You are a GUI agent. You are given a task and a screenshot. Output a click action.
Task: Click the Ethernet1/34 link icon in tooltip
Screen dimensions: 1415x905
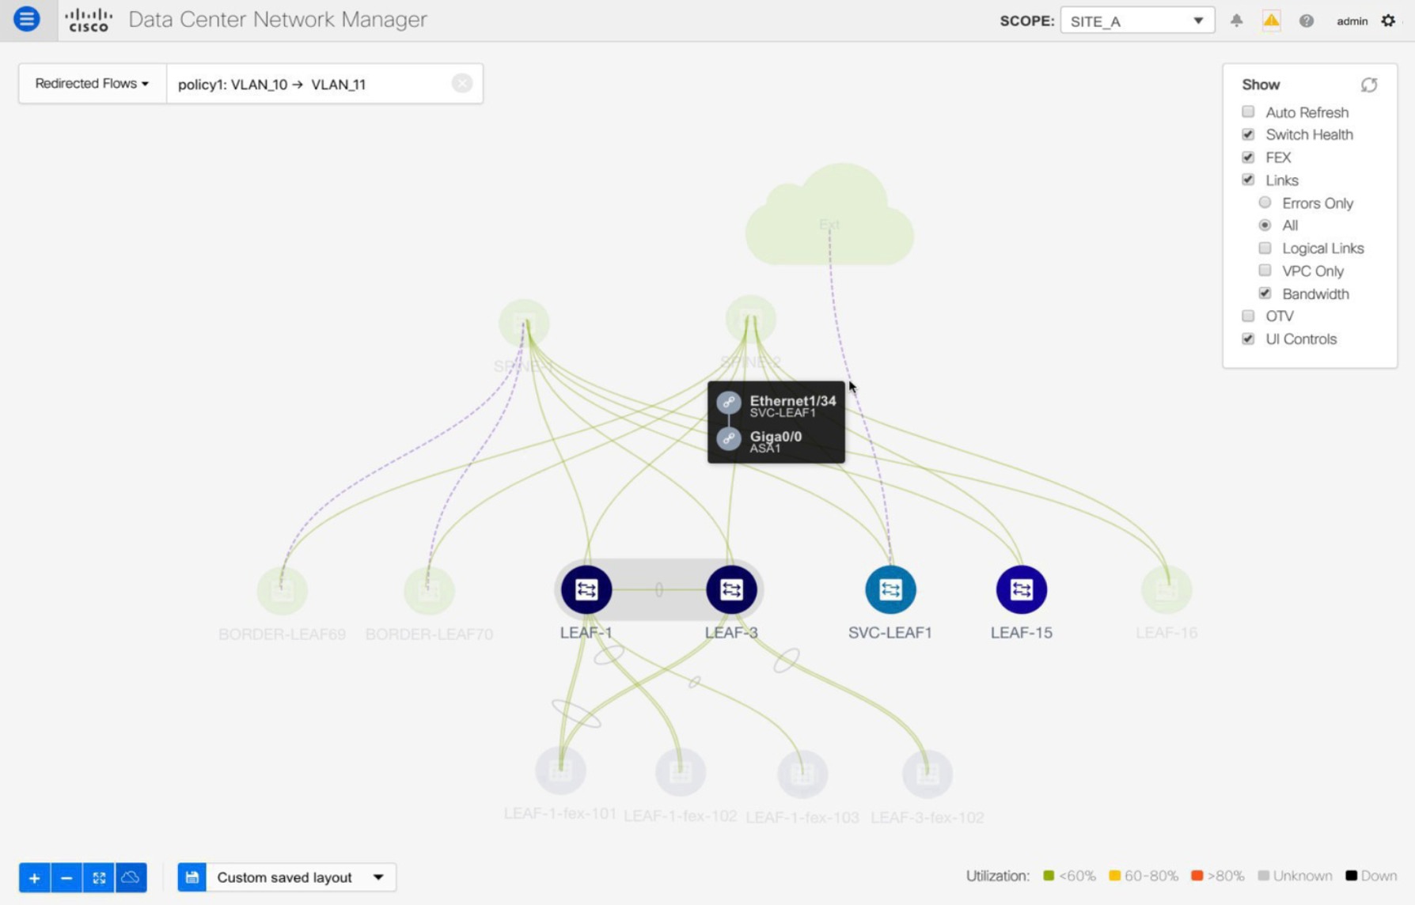729,403
